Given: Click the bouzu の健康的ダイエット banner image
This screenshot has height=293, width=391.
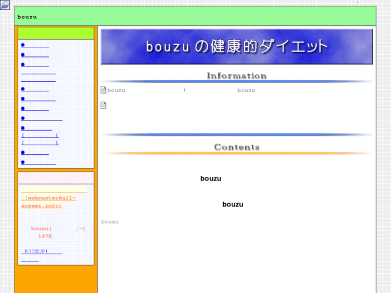Looking at the screenshot, I should click(x=237, y=47).
